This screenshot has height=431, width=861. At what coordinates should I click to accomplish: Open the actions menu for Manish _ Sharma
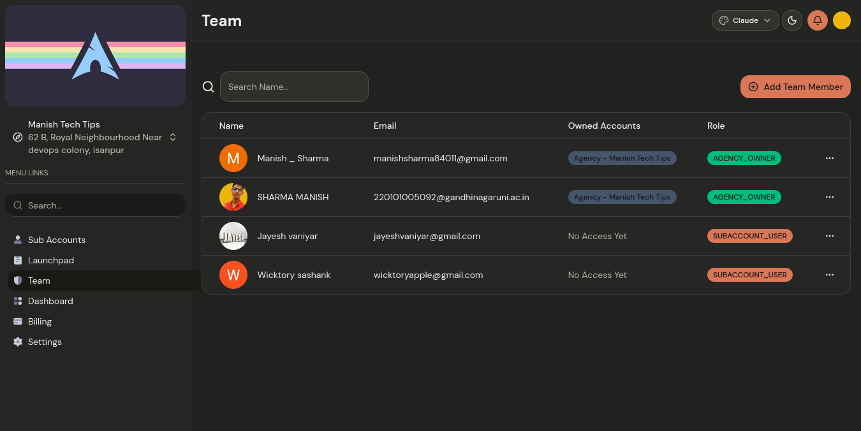click(830, 158)
